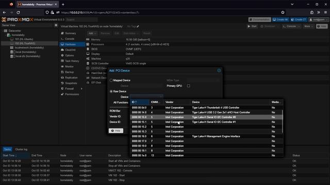The width and height of the screenshot is (330, 185).
Task: Select the SCSI Controller hardware row
Action: click(207, 63)
